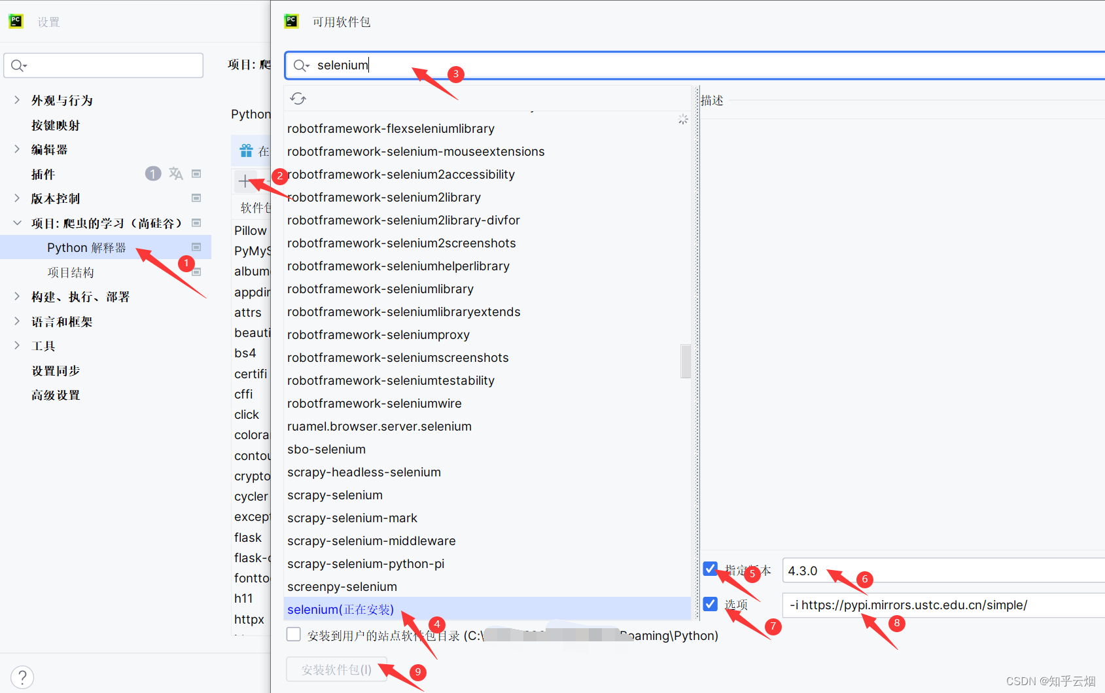Enable install to user's site-packages checkbox
The width and height of the screenshot is (1105, 693).
[x=294, y=634]
